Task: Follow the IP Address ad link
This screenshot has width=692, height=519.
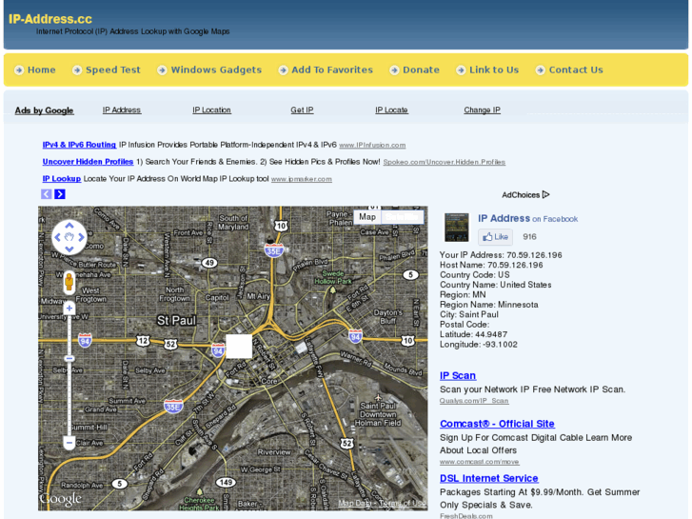Action: point(122,110)
